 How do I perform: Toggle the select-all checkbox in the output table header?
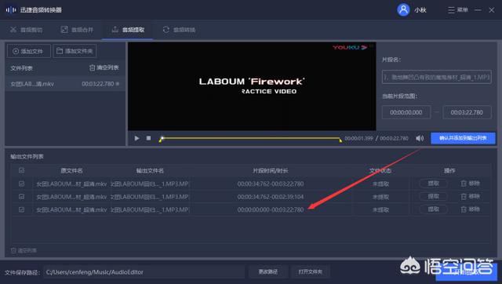(x=21, y=170)
